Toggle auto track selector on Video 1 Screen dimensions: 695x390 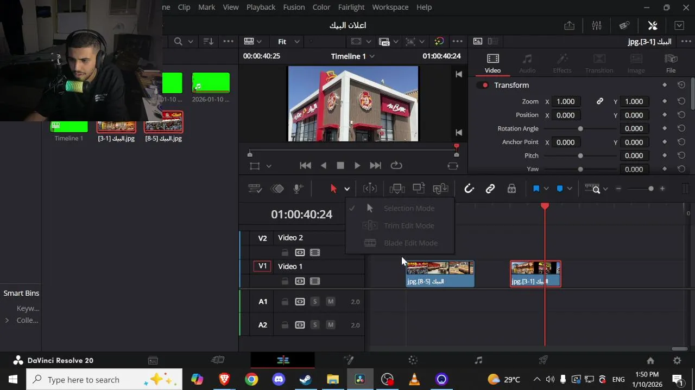point(300,281)
